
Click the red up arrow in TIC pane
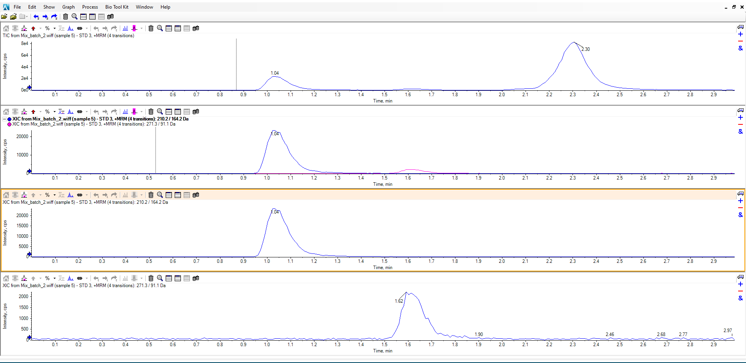point(33,28)
